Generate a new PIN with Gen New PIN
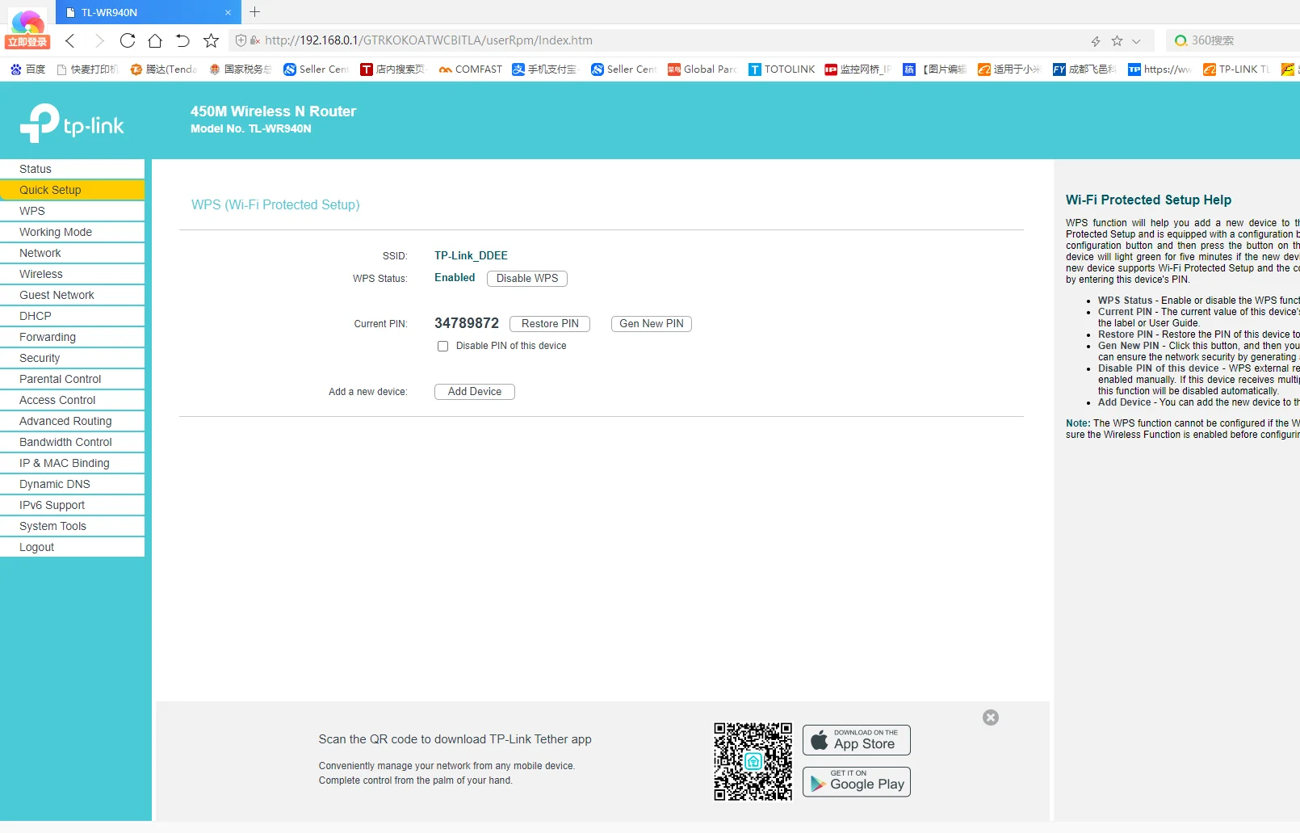Image resolution: width=1300 pixels, height=833 pixels. [652, 324]
